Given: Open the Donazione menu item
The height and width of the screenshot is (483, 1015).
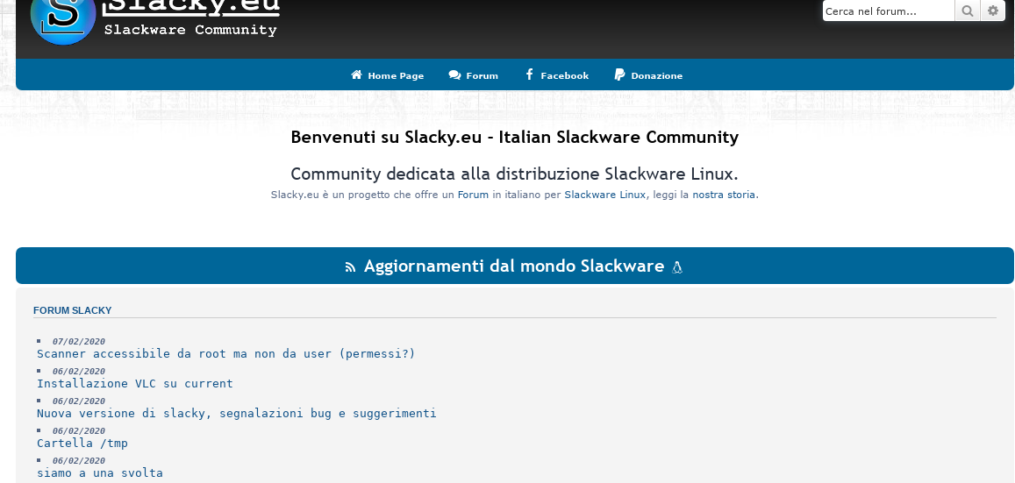Looking at the screenshot, I should point(648,75).
